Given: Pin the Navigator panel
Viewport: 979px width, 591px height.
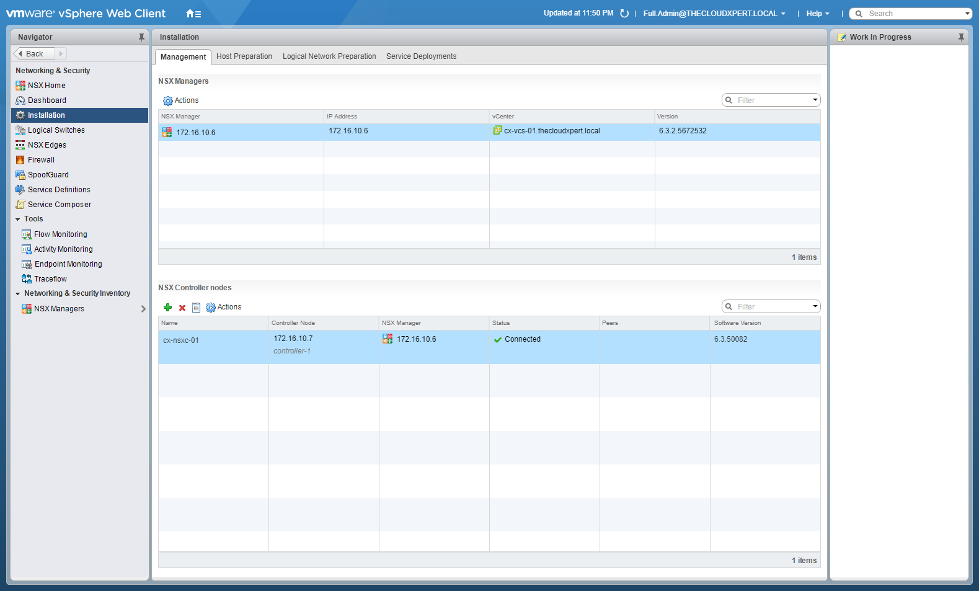Looking at the screenshot, I should click(x=141, y=37).
